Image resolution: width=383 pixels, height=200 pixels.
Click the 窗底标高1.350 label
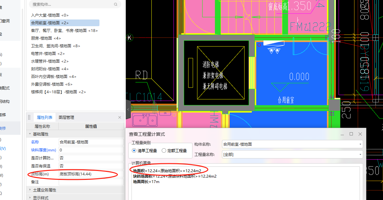pos(290,6)
